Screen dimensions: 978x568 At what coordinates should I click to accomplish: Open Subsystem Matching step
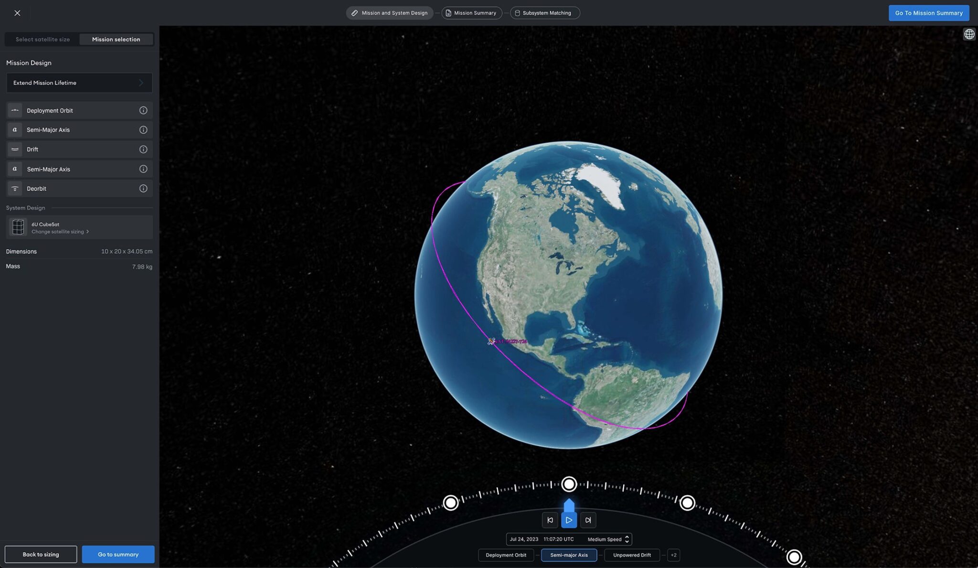coord(545,13)
